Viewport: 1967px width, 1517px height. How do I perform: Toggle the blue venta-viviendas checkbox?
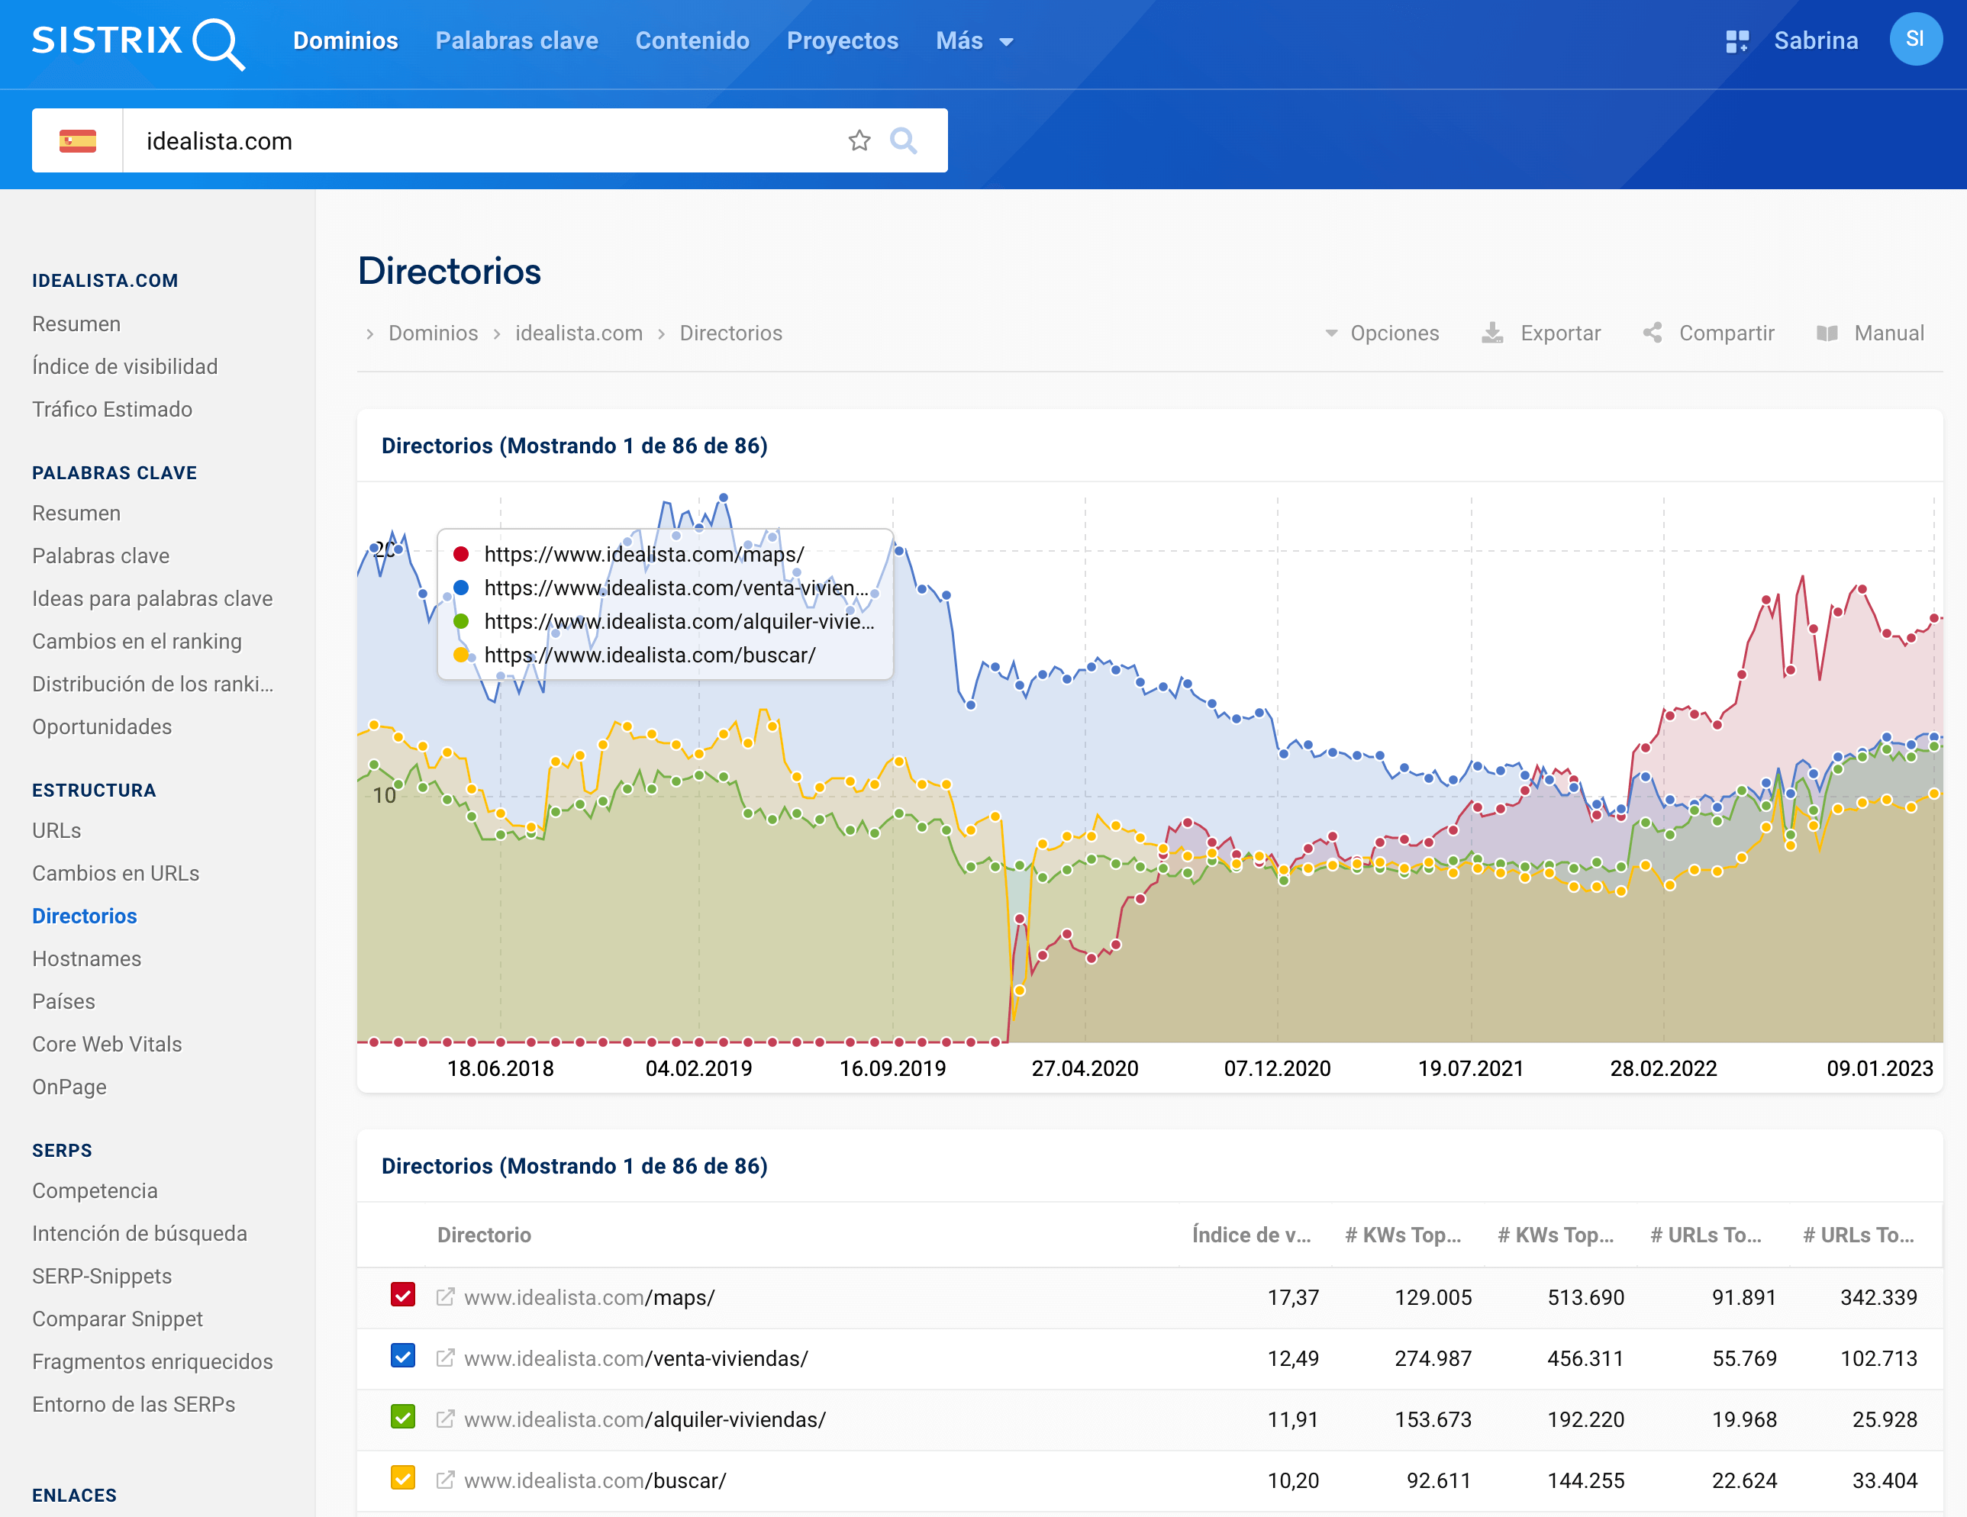pyautogui.click(x=402, y=1356)
